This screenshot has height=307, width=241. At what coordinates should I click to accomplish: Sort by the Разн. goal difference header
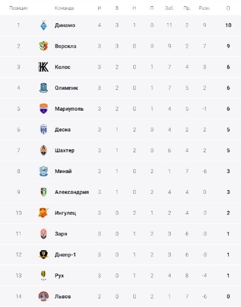click(204, 8)
